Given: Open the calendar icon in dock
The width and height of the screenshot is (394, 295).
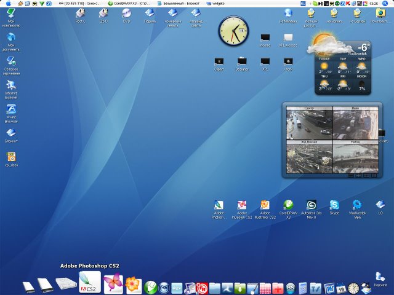Looking at the screenshot, I should [x=341, y=288].
